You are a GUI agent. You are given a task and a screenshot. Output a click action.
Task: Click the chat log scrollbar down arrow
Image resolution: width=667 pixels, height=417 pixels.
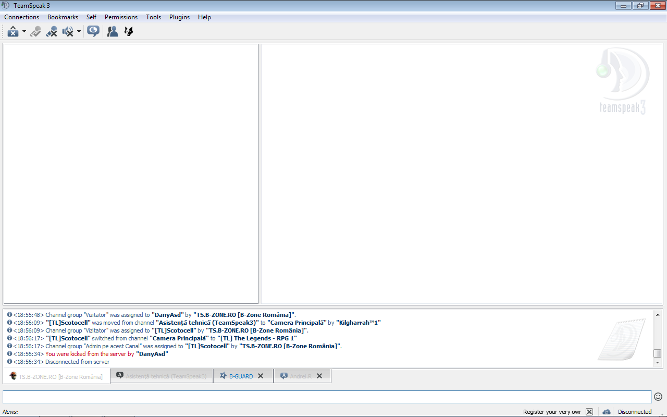point(658,362)
